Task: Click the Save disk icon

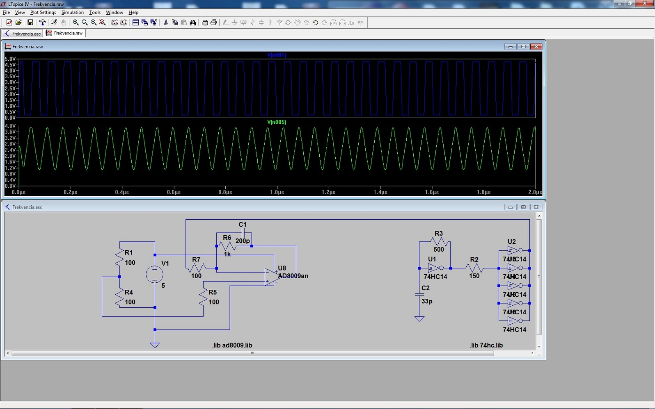Action: (x=30, y=23)
